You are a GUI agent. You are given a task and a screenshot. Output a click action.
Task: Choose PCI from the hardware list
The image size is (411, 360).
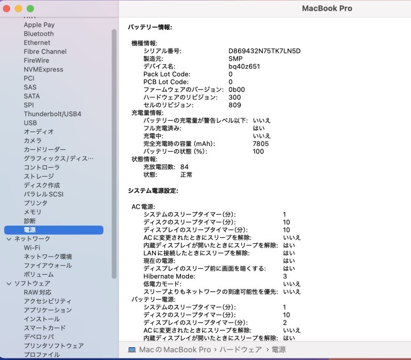coord(29,78)
